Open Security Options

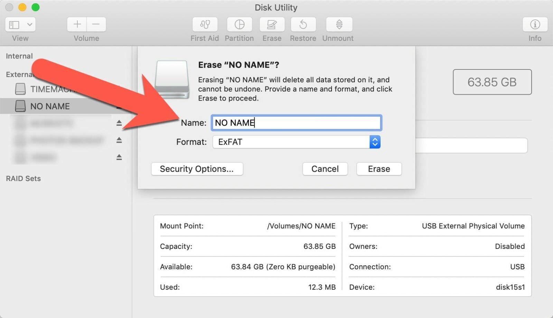pos(197,169)
